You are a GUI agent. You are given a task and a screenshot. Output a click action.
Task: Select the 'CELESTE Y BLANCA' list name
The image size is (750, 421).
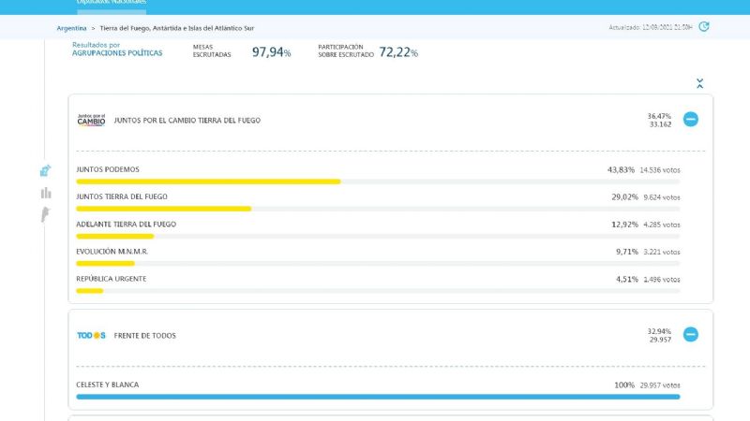[107, 385]
